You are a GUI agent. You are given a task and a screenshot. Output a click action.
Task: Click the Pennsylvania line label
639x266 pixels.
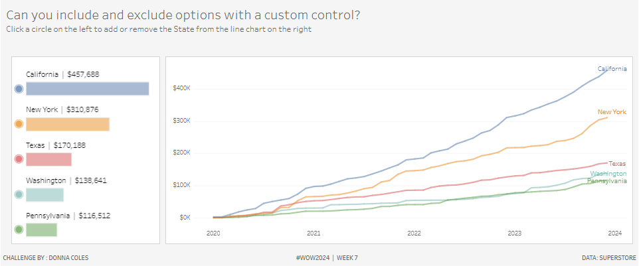click(606, 181)
